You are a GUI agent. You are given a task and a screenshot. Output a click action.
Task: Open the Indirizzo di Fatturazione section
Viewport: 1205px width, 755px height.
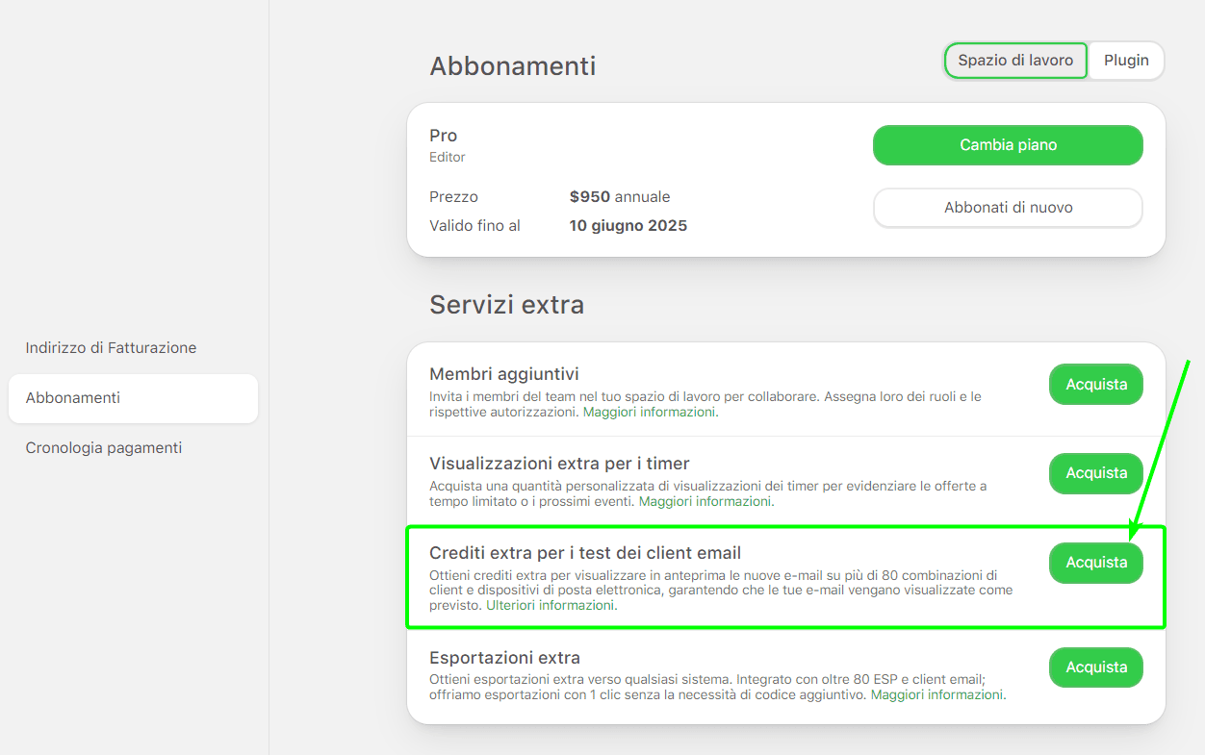coord(109,347)
